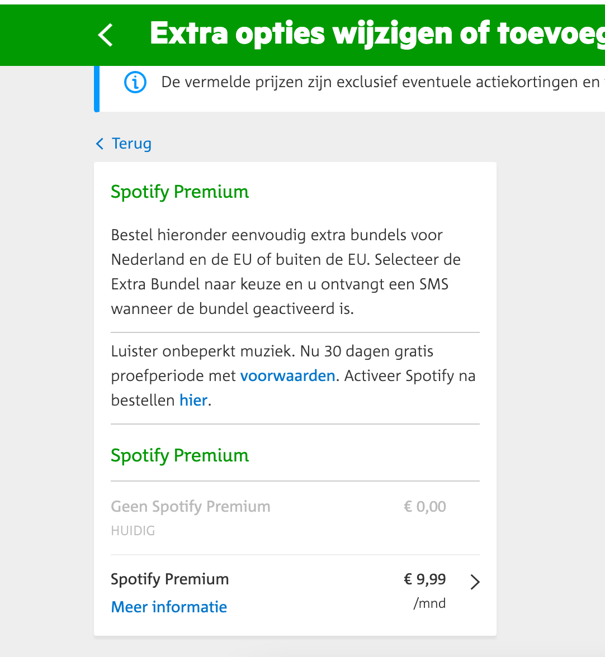Click the /mnd label under the price
The image size is (605, 657).
click(x=429, y=603)
